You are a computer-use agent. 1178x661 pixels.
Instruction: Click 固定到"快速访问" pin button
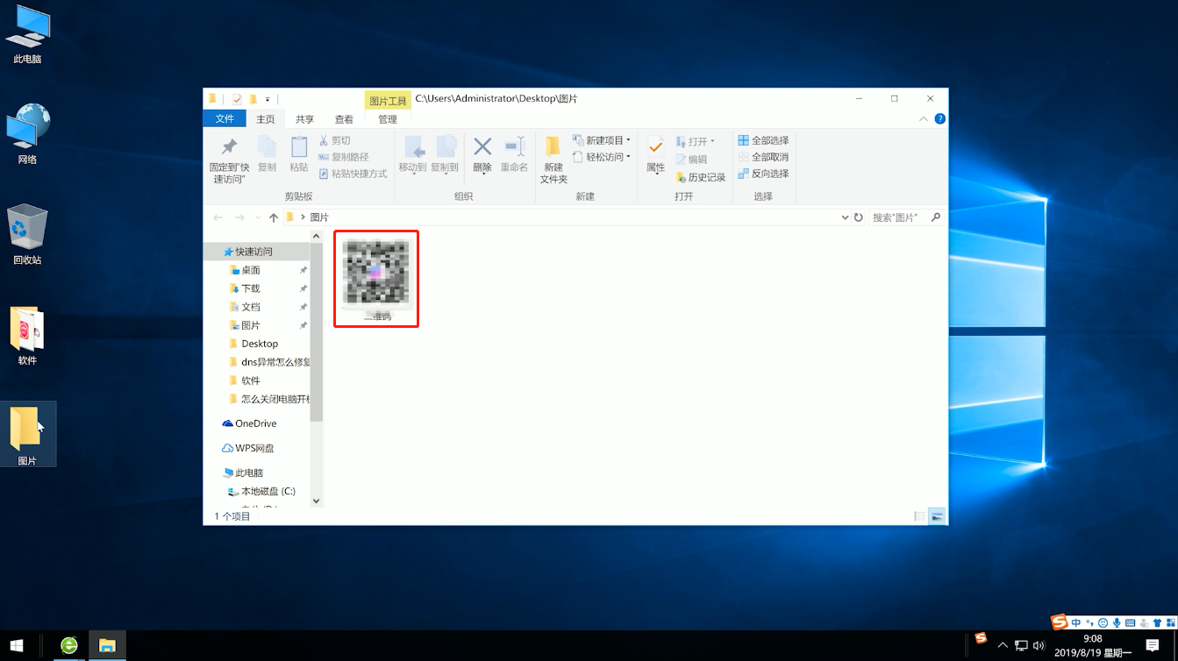tap(229, 160)
